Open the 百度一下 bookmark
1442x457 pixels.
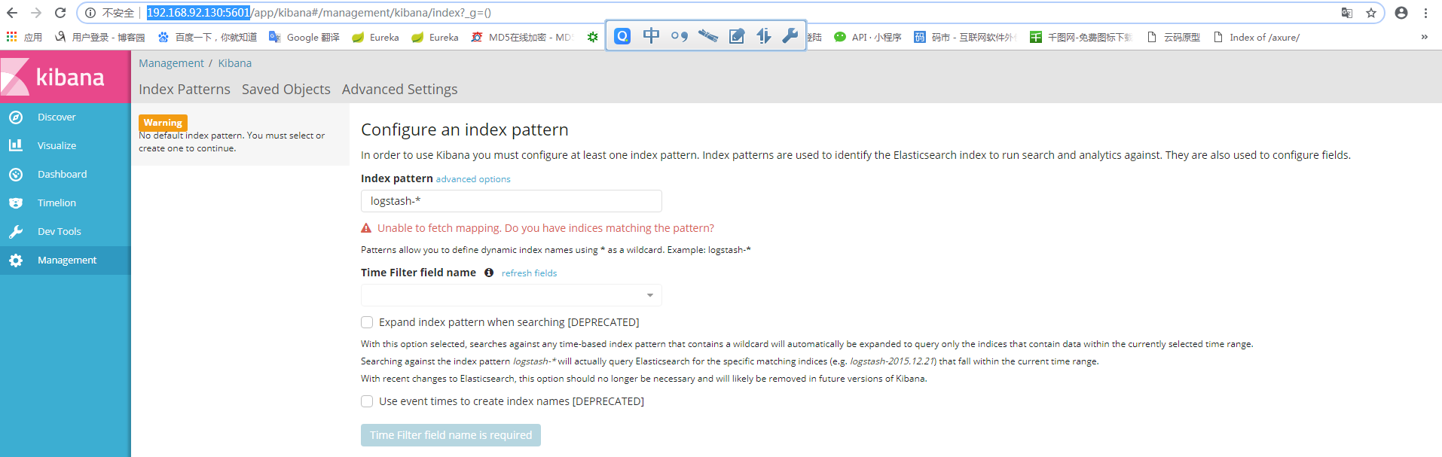[207, 37]
